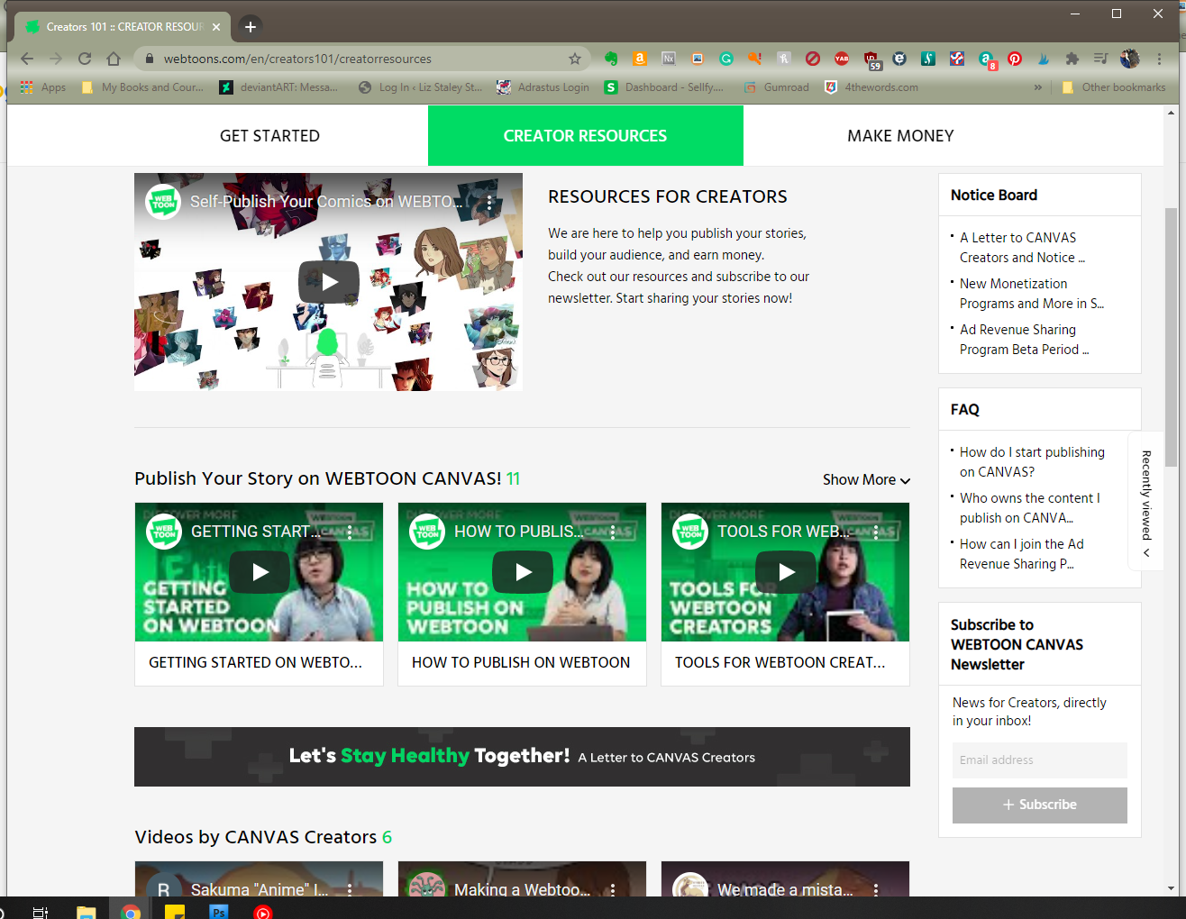Bookmark this page with the star icon

point(575,59)
